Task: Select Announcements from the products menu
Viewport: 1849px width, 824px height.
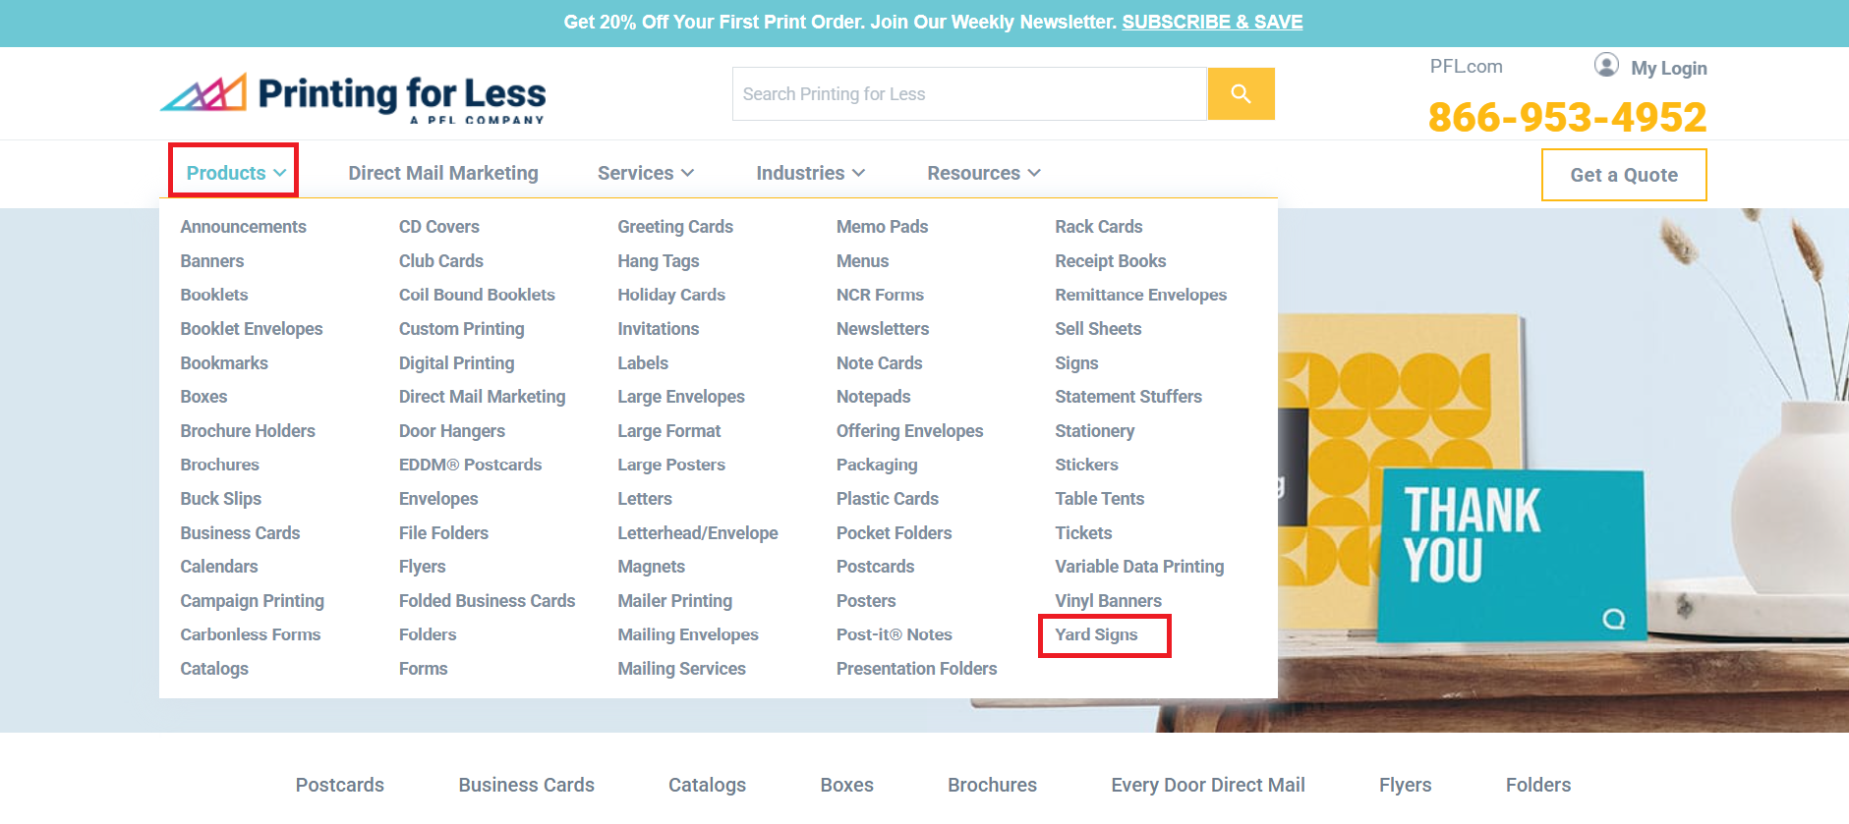Action: [x=243, y=227]
